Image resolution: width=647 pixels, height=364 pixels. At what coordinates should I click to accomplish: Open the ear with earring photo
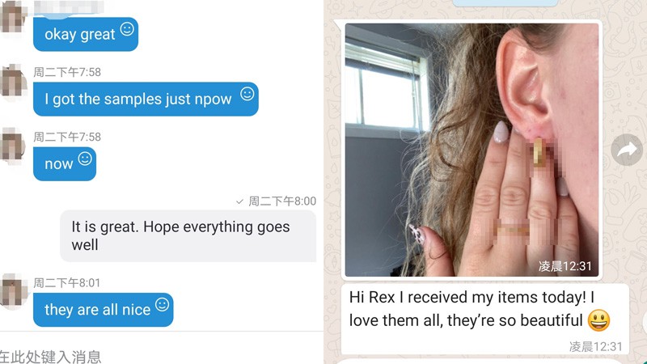[472, 150]
